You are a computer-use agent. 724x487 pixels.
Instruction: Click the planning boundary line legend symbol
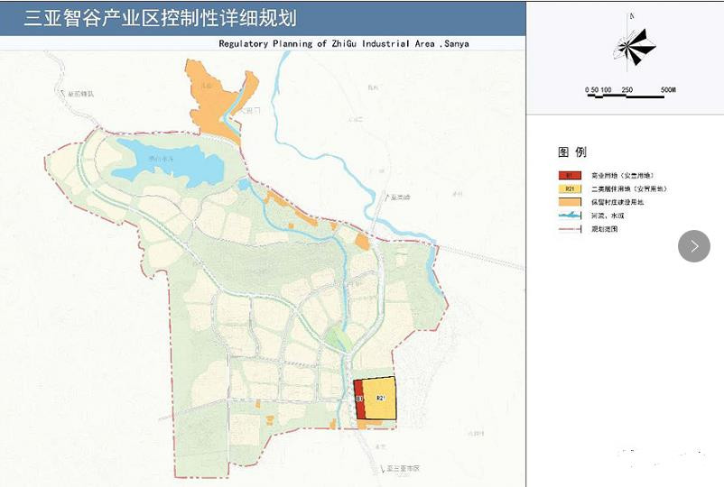pyautogui.click(x=569, y=229)
